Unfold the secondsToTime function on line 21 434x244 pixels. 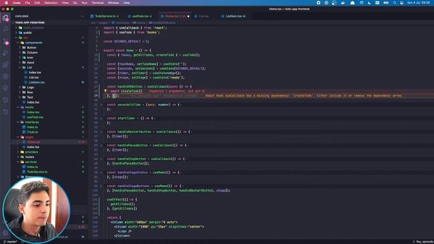101,105
